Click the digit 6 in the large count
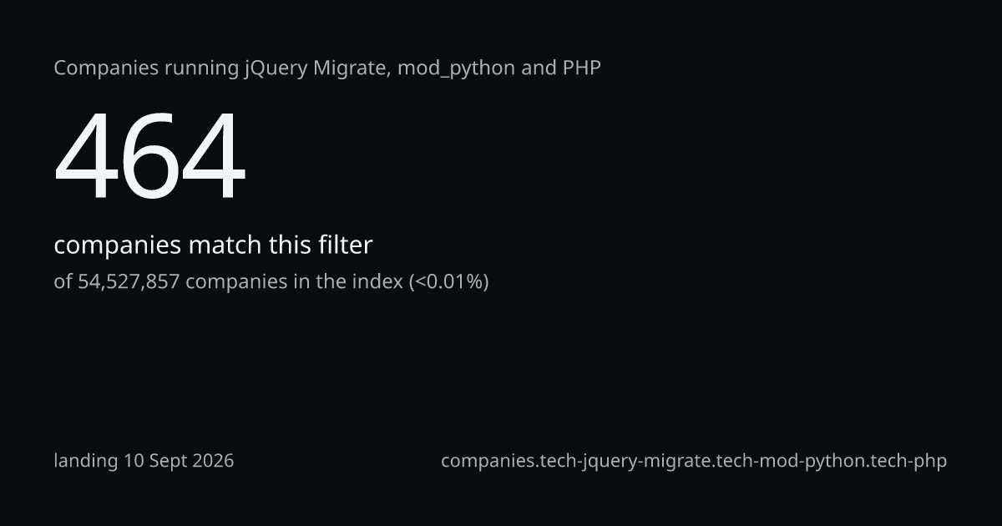The image size is (1002, 526). coord(150,157)
